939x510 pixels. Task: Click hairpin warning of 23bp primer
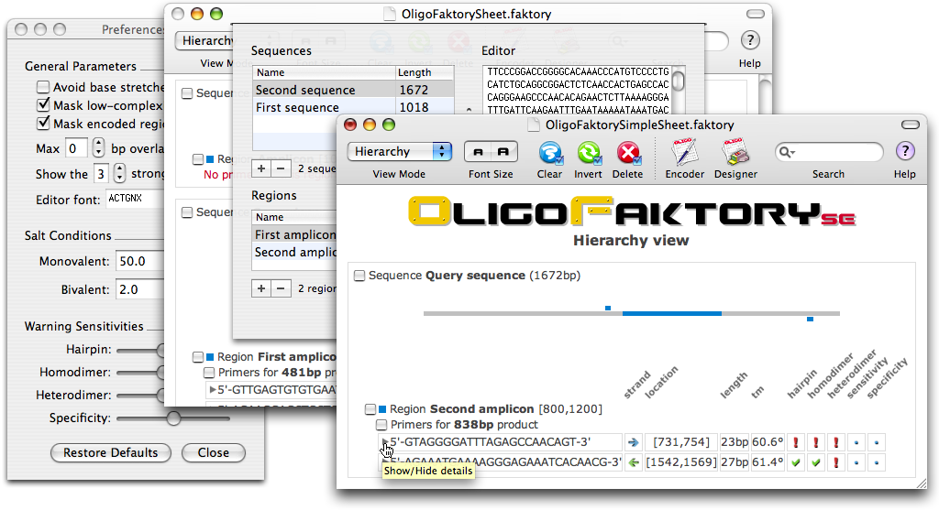click(x=795, y=442)
